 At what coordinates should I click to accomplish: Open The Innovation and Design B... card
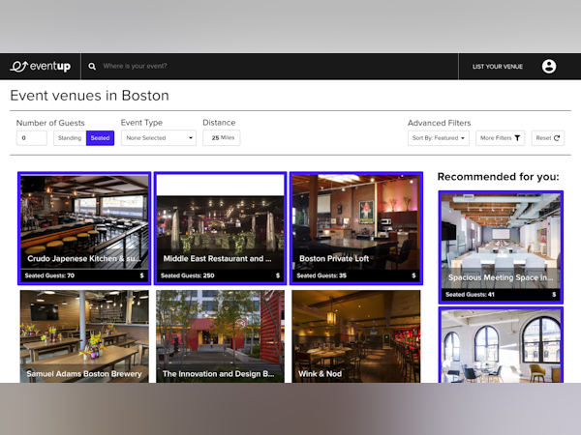click(x=221, y=336)
